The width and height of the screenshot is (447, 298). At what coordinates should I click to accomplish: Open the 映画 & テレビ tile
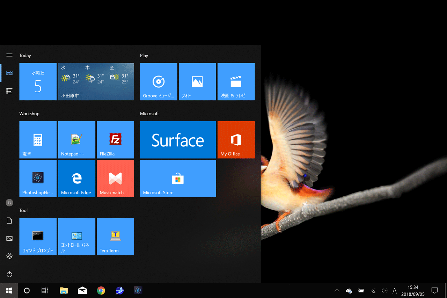[236, 82]
